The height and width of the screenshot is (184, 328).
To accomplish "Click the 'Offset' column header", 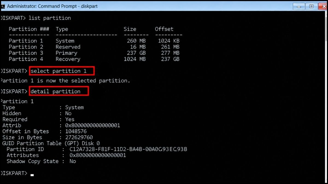I will (164, 29).
